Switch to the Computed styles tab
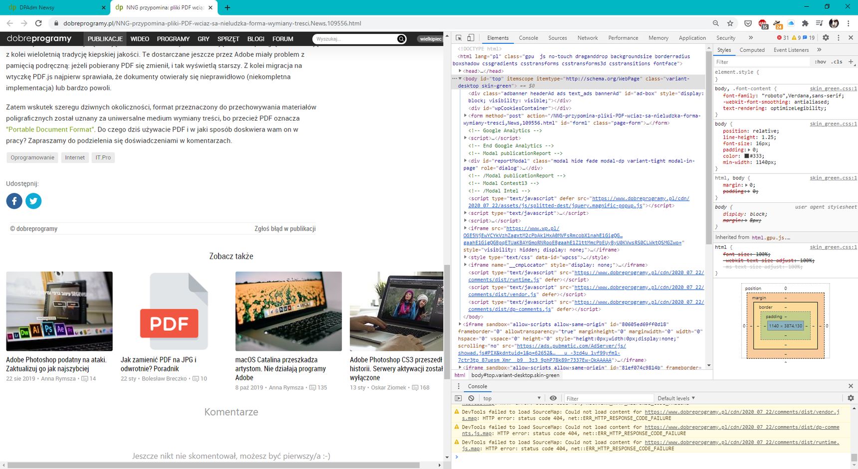Image resolution: width=858 pixels, height=469 pixels. pyautogui.click(x=752, y=50)
